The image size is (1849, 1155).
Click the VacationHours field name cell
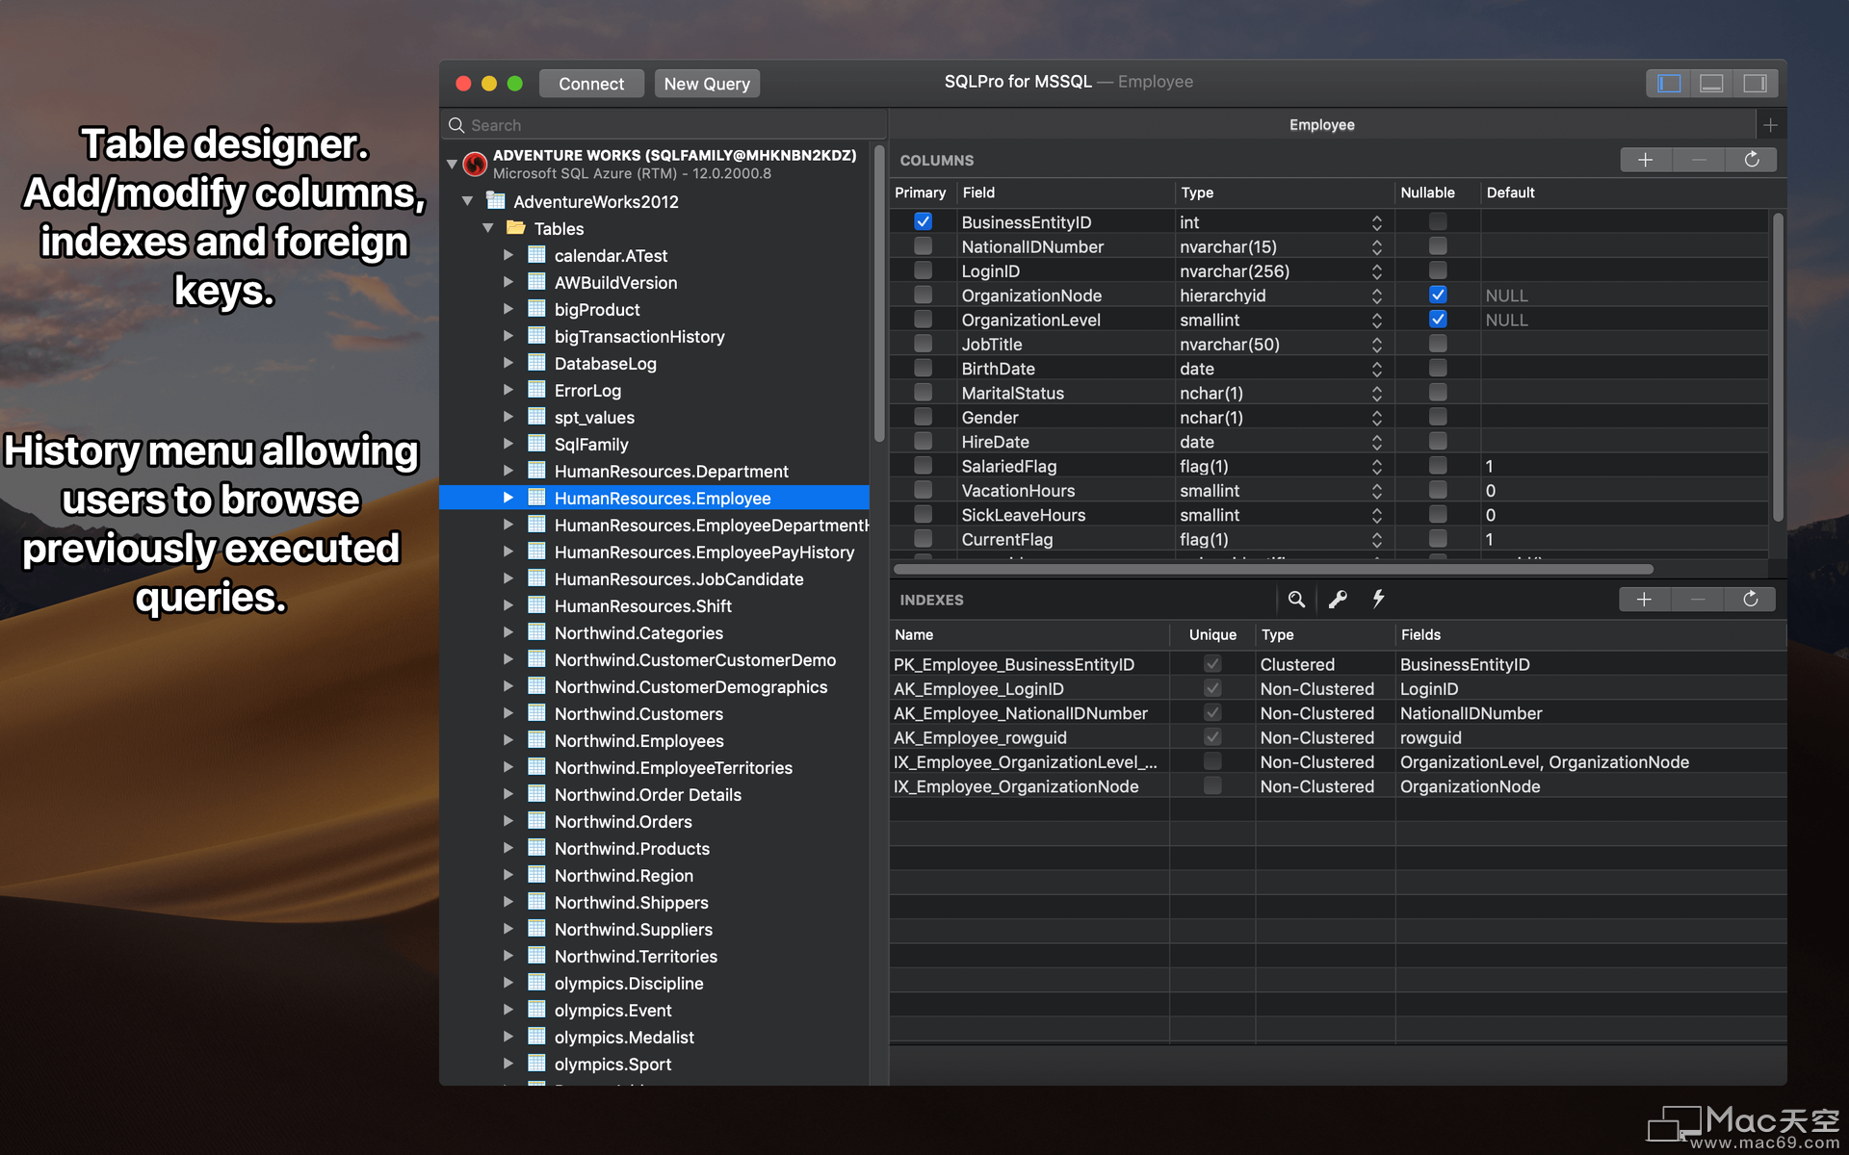[1065, 490]
